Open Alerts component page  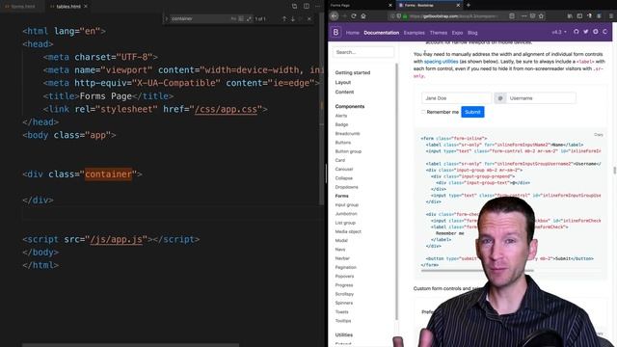pyautogui.click(x=341, y=116)
